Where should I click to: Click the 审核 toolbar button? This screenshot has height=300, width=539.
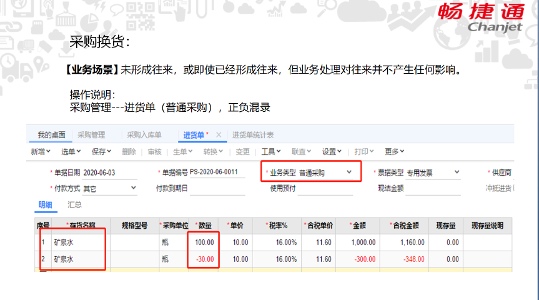(155, 152)
